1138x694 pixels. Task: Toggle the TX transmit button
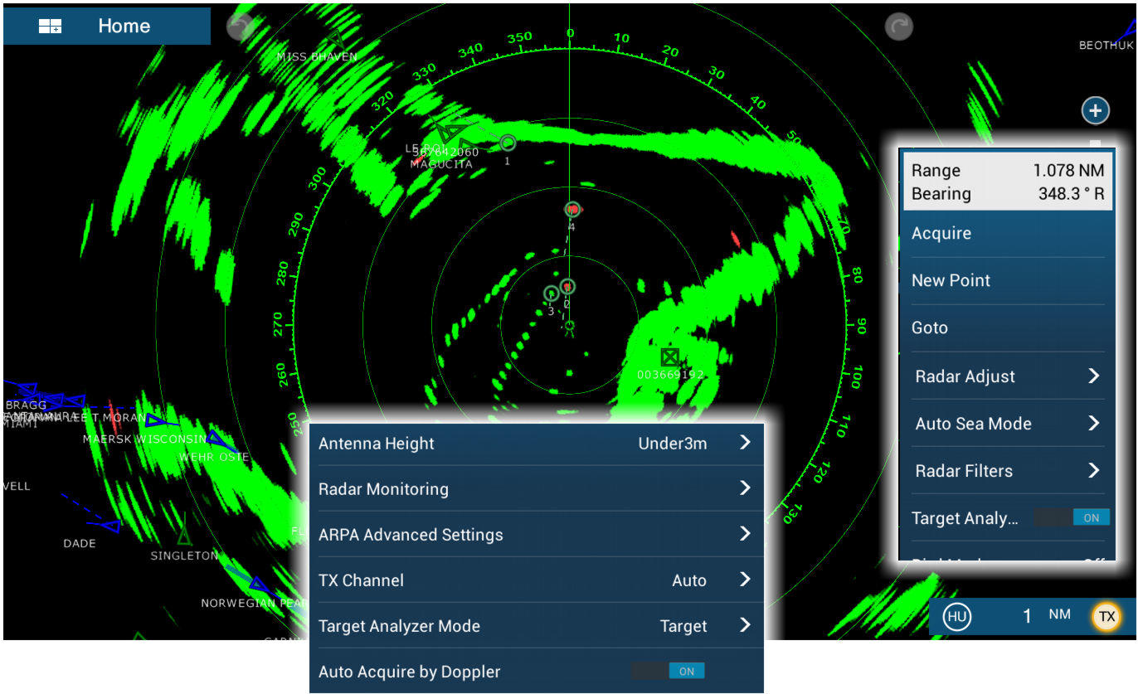1106,616
